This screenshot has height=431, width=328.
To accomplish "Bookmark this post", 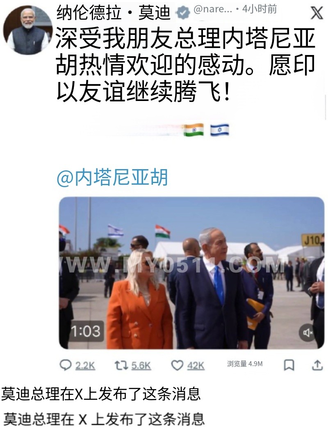I will [289, 365].
